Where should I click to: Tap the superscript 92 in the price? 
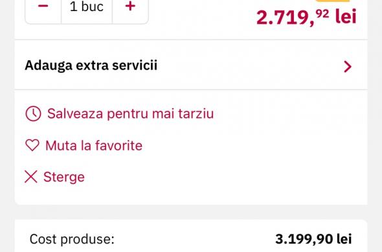tap(322, 14)
